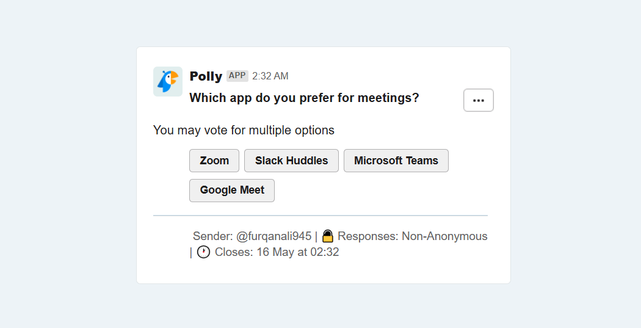
Task: Click the 2:32 AM message timestamp
Action: 270,76
